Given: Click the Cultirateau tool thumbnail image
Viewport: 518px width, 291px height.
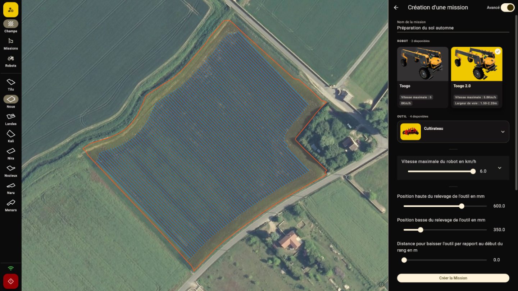Looking at the screenshot, I should pos(410,131).
